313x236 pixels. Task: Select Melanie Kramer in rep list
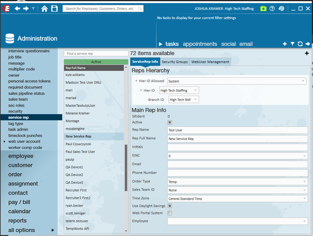[x=94, y=113]
